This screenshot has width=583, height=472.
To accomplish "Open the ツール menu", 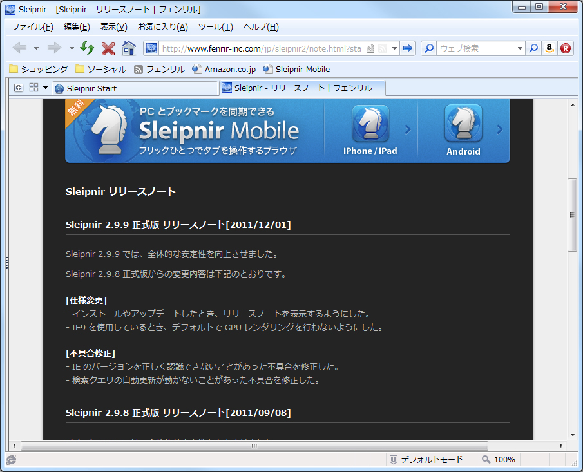I will pos(215,26).
